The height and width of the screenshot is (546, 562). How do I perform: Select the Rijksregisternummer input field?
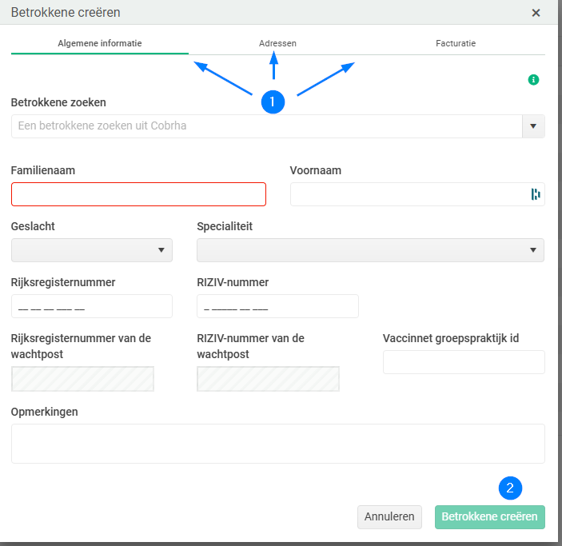[92, 306]
